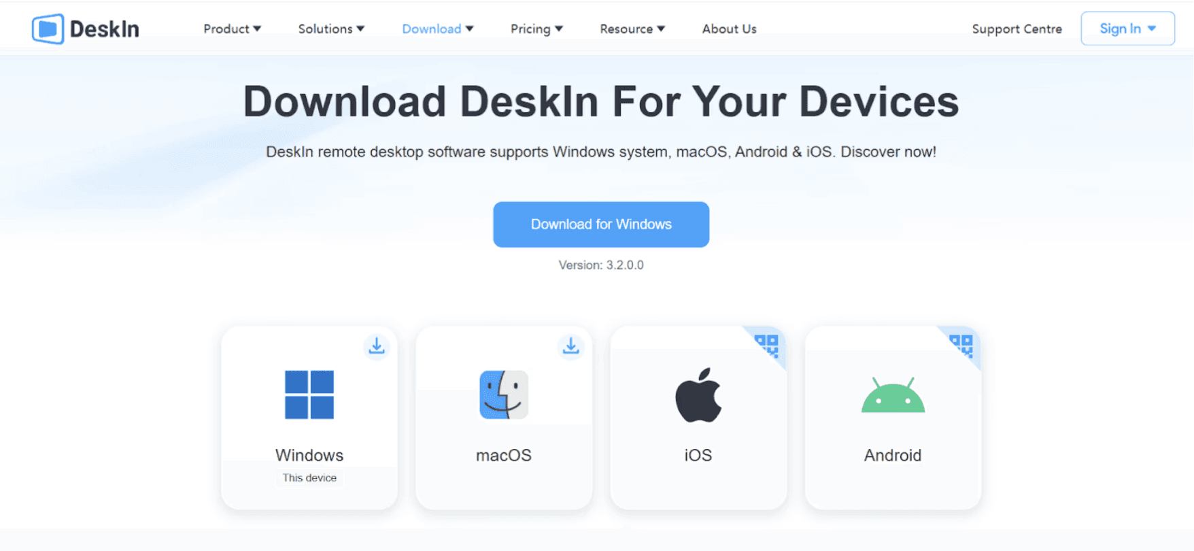Select the Windows logo icon
Viewport: 1194px width, 551px height.
(x=309, y=395)
